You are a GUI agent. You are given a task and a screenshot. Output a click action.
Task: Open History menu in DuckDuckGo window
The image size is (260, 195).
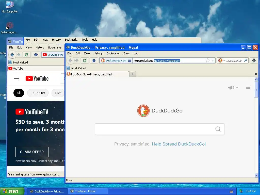click(x=98, y=53)
